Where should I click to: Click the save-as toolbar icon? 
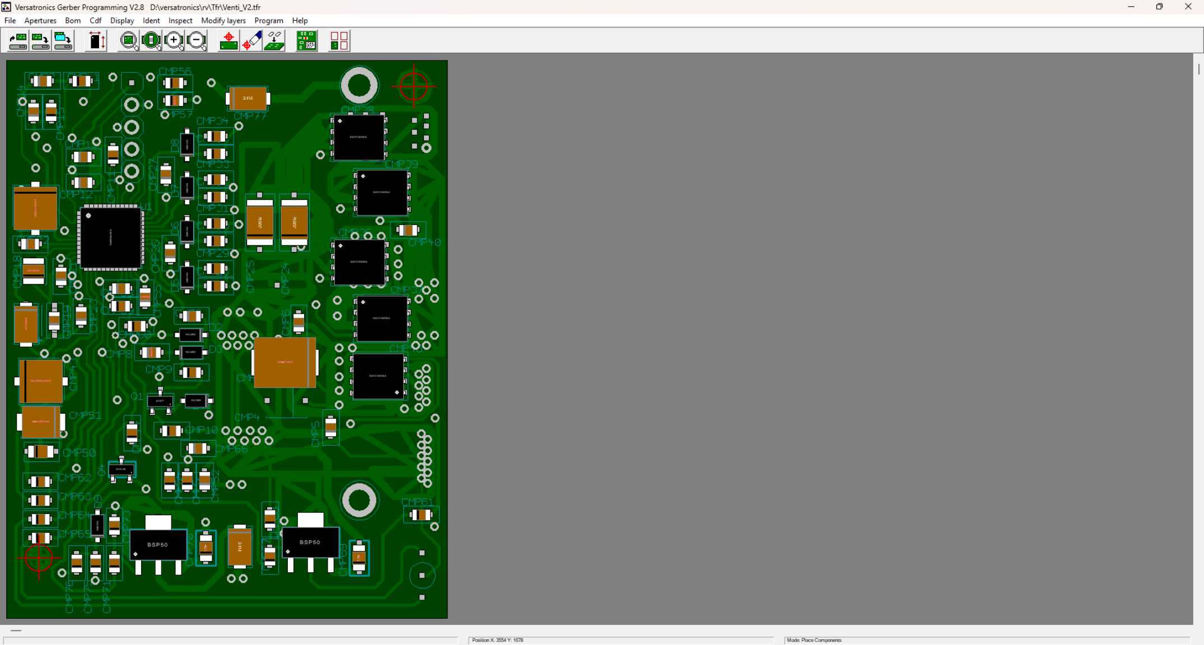click(63, 41)
